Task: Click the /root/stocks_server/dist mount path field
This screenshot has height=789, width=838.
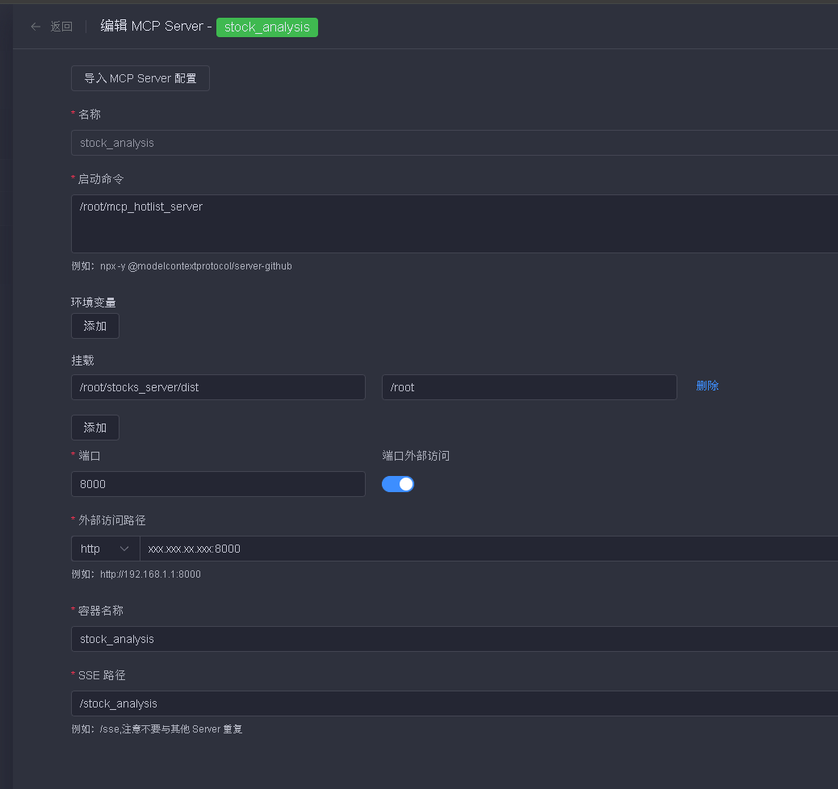Action: pos(218,387)
